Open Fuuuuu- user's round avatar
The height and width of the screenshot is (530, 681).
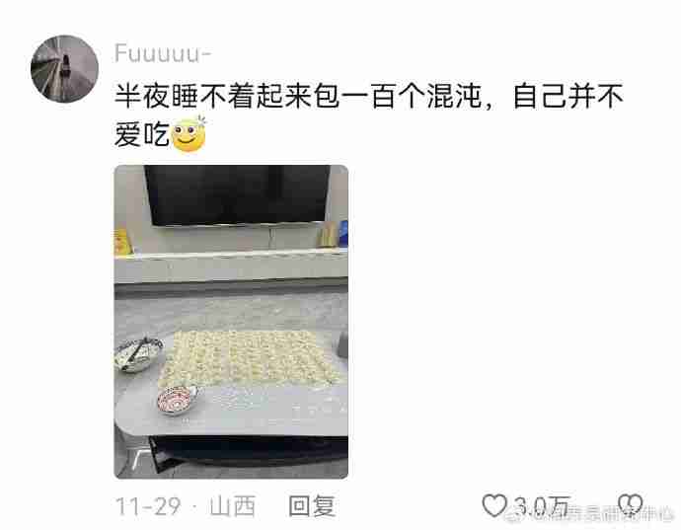pos(64,69)
